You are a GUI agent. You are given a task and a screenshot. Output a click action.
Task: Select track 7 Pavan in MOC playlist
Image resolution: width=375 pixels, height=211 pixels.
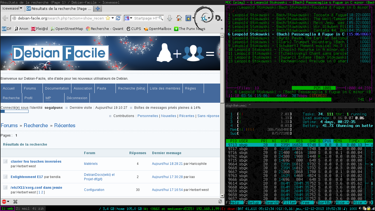click(x=291, y=38)
